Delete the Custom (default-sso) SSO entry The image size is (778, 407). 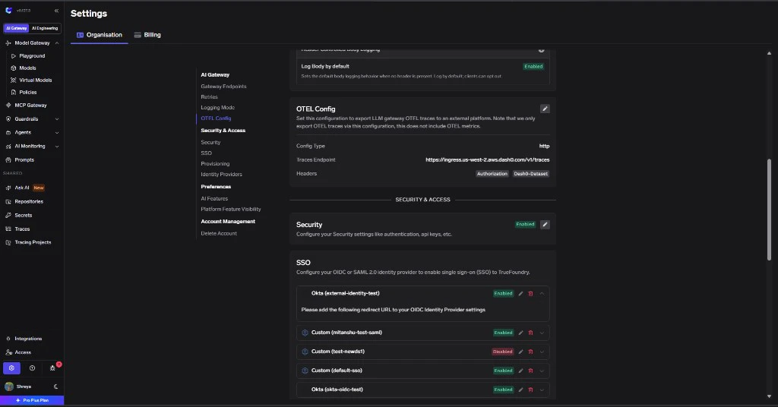530,371
